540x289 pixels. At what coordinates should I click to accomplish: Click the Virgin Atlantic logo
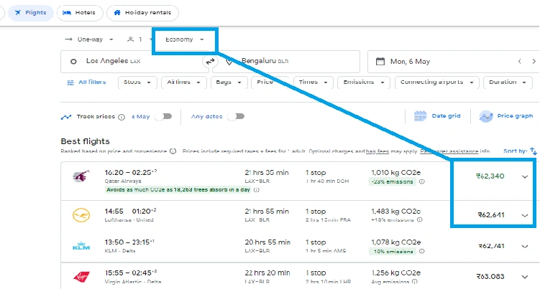[x=81, y=277]
